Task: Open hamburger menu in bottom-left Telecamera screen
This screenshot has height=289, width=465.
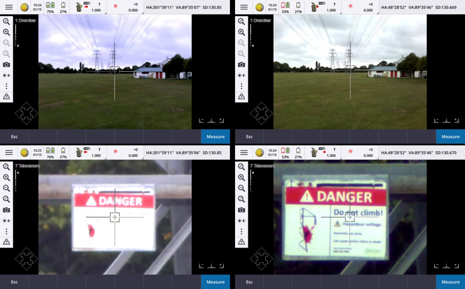Action: (9, 153)
